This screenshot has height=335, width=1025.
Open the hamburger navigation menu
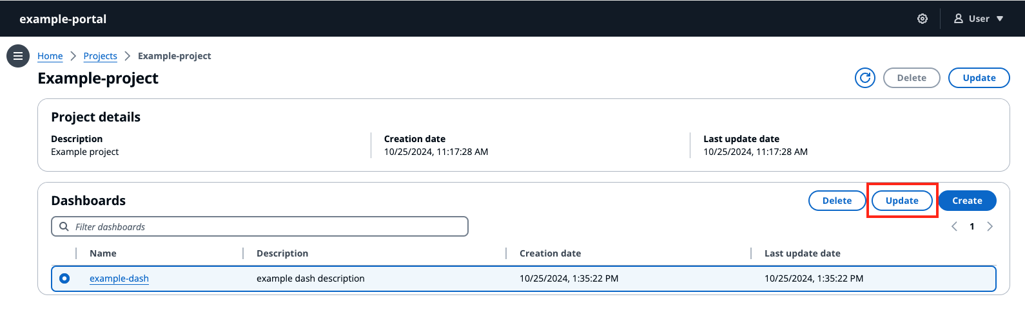pyautogui.click(x=18, y=56)
